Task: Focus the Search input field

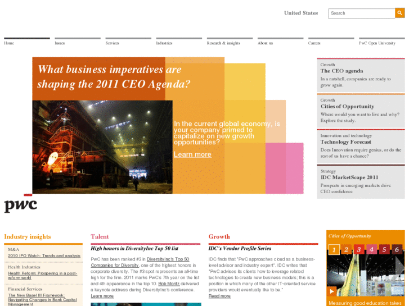Action: [x=362, y=13]
